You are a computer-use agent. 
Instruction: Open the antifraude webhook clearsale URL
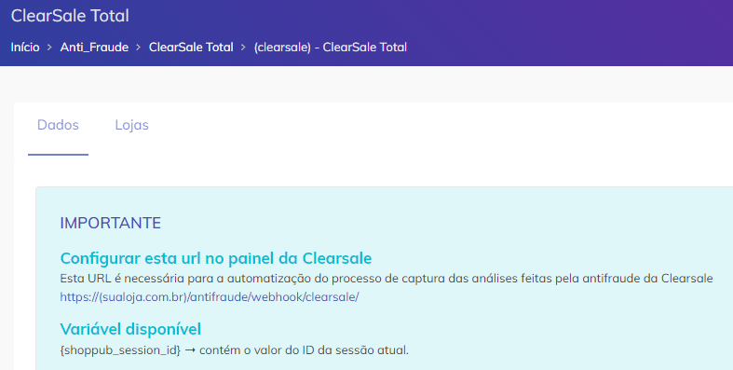coord(210,297)
